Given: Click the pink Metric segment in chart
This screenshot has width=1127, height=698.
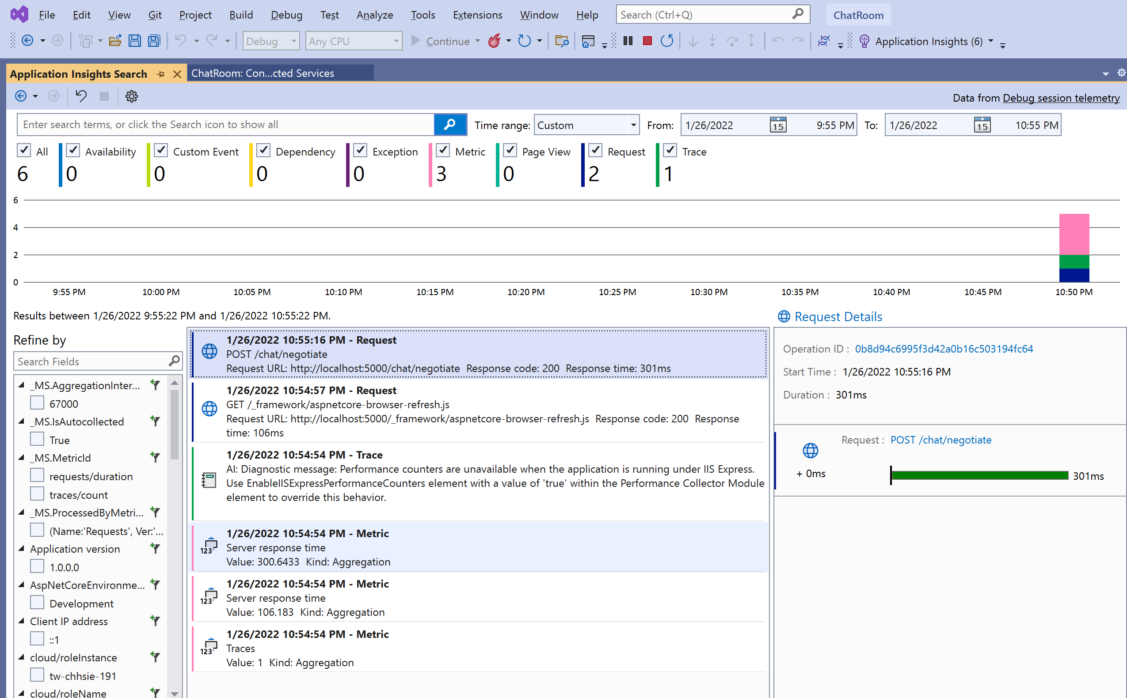Looking at the screenshot, I should pos(1074,234).
